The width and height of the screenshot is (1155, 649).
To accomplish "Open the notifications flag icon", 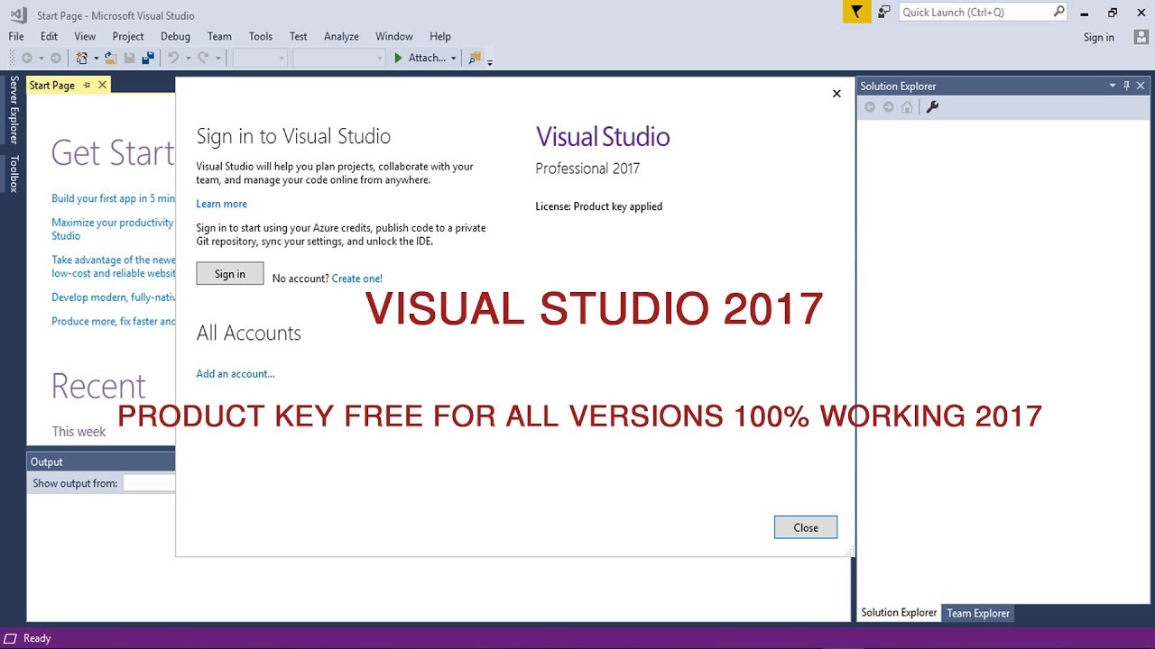I will (x=856, y=12).
